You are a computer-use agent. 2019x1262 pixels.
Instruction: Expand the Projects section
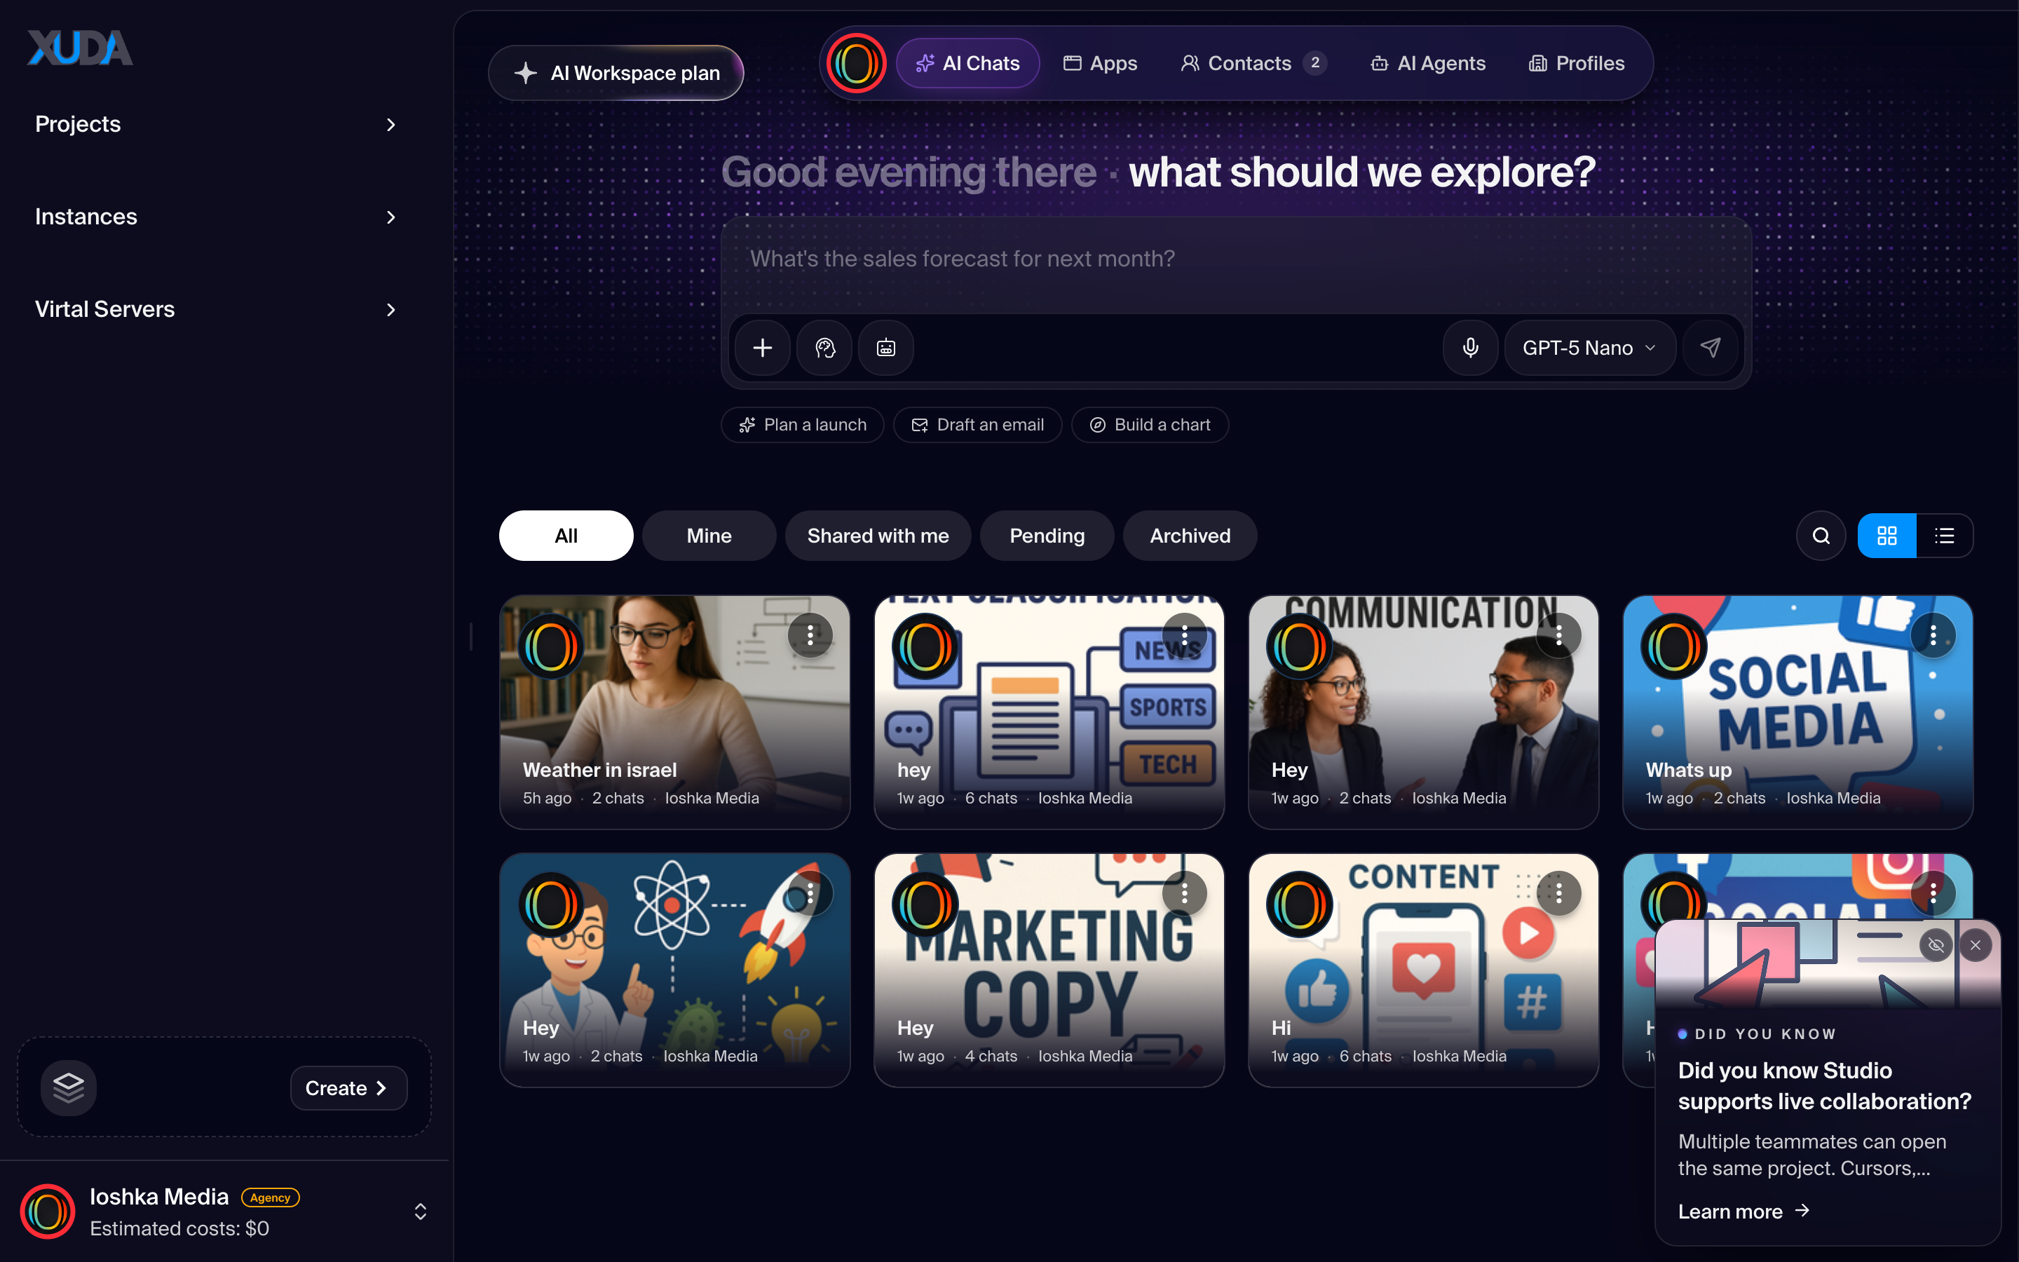pyautogui.click(x=215, y=124)
